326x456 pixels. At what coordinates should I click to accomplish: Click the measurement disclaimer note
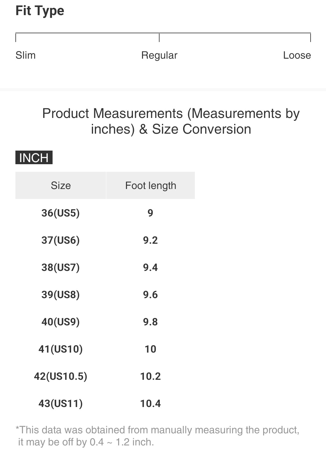(157, 436)
